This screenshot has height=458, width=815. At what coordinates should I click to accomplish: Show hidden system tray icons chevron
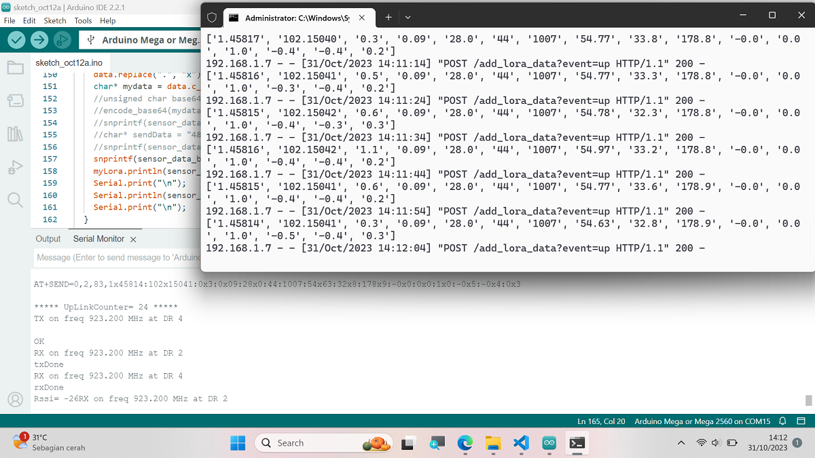681,443
